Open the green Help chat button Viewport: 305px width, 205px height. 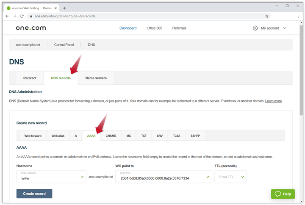point(283,194)
